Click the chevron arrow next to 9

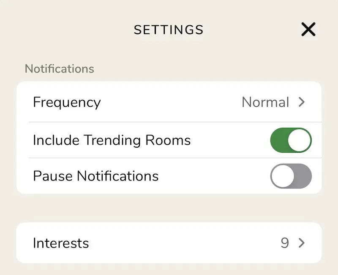(x=302, y=243)
